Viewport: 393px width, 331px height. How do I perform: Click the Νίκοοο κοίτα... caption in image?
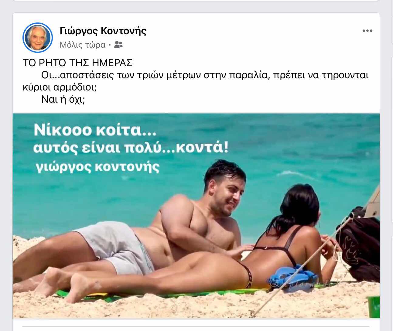coord(95,130)
